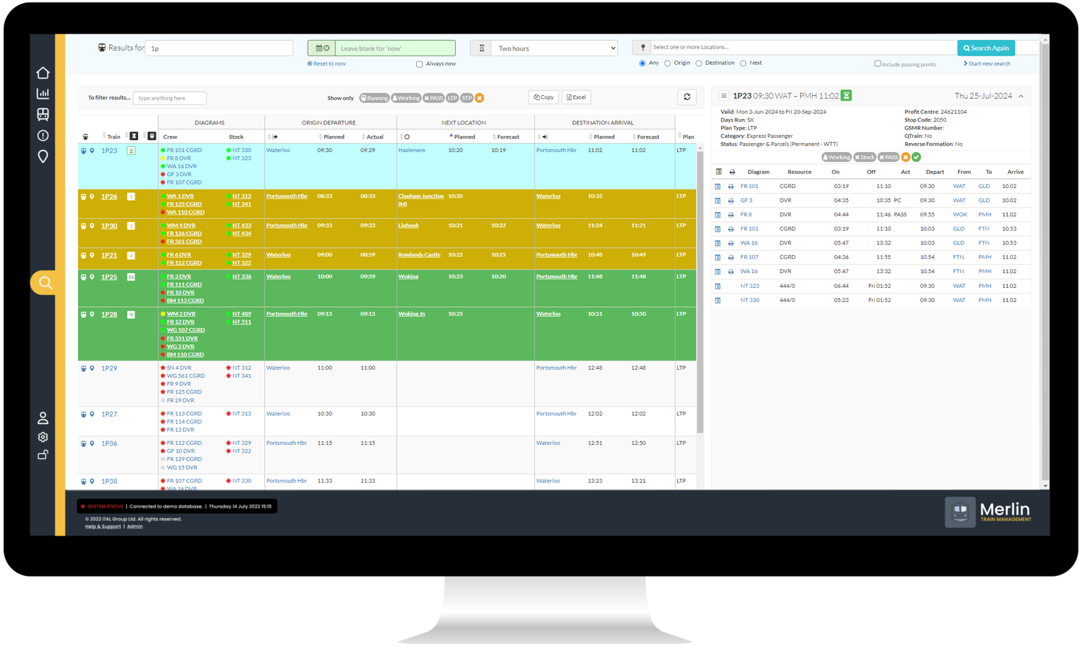Toggle the LTP filter pill
The height and width of the screenshot is (654, 1082).
coord(452,98)
